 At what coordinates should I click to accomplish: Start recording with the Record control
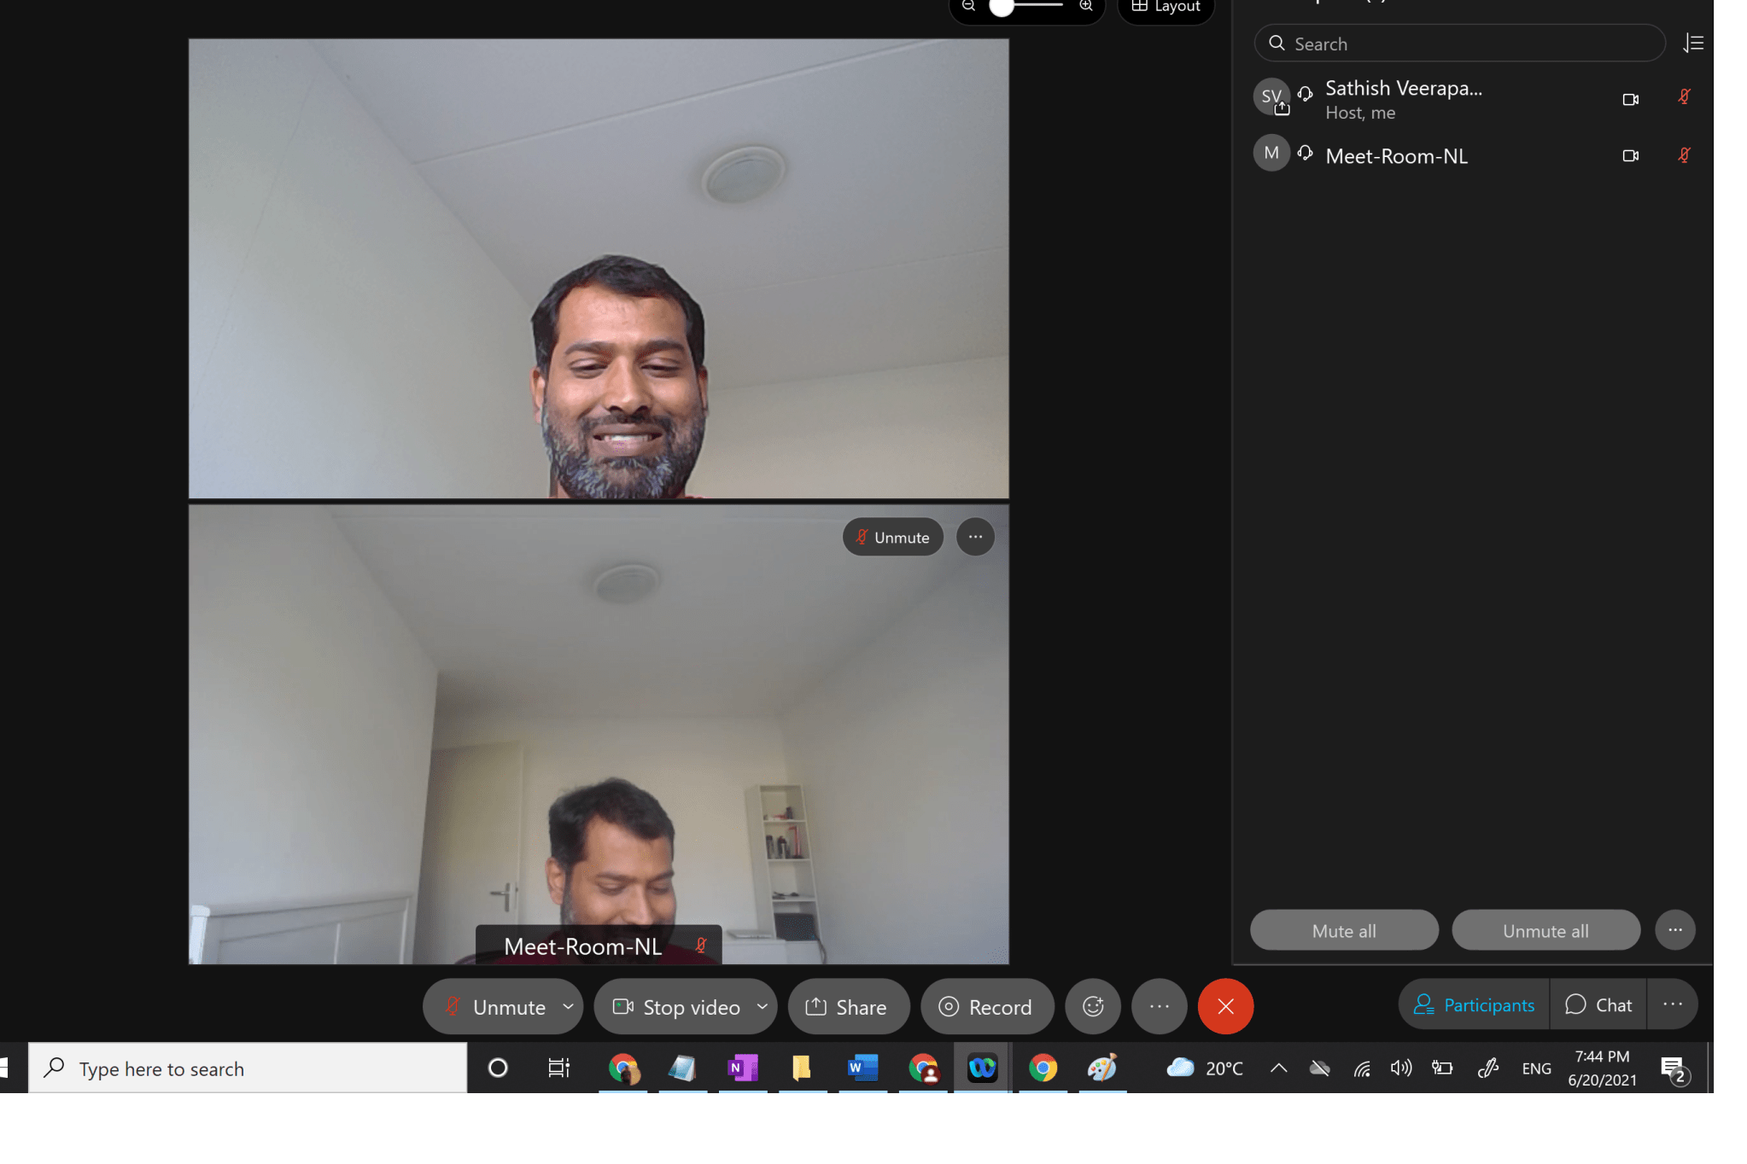pyautogui.click(x=987, y=1006)
